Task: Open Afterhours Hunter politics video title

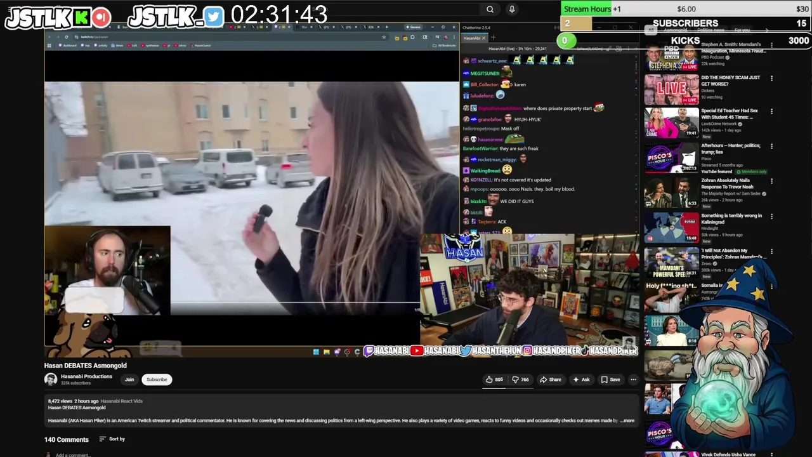Action: [x=730, y=149]
